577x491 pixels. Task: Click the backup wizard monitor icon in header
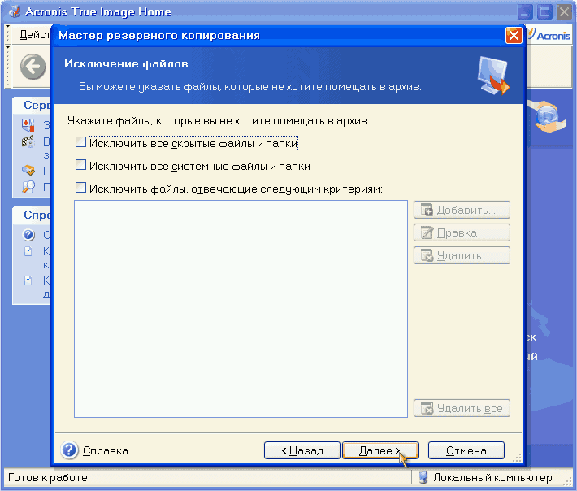pyautogui.click(x=493, y=76)
